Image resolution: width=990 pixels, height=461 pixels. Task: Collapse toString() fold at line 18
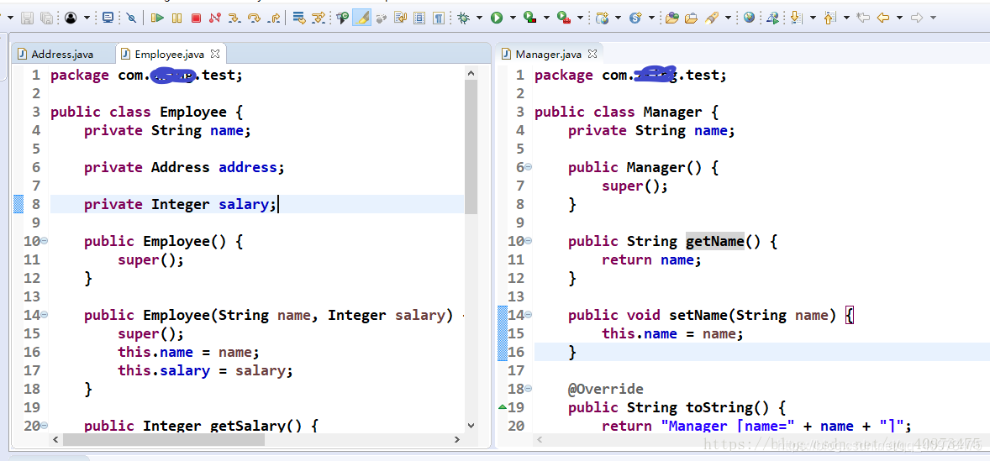529,389
